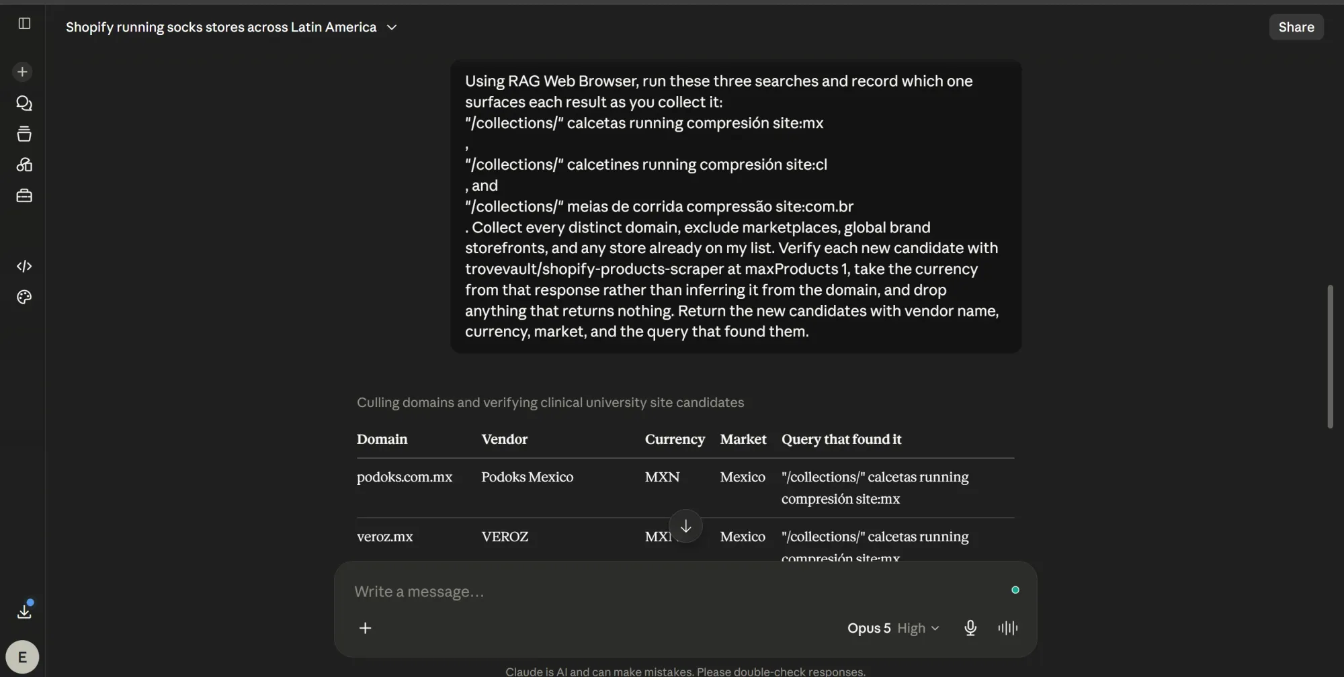Click the conversation vertical scrollbar

pyautogui.click(x=1330, y=356)
